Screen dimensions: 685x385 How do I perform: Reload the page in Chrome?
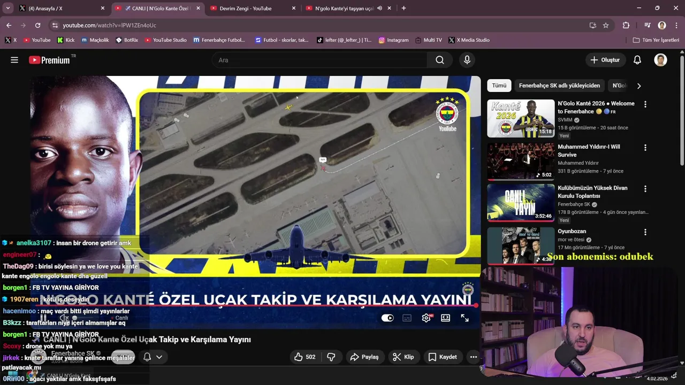(x=37, y=25)
